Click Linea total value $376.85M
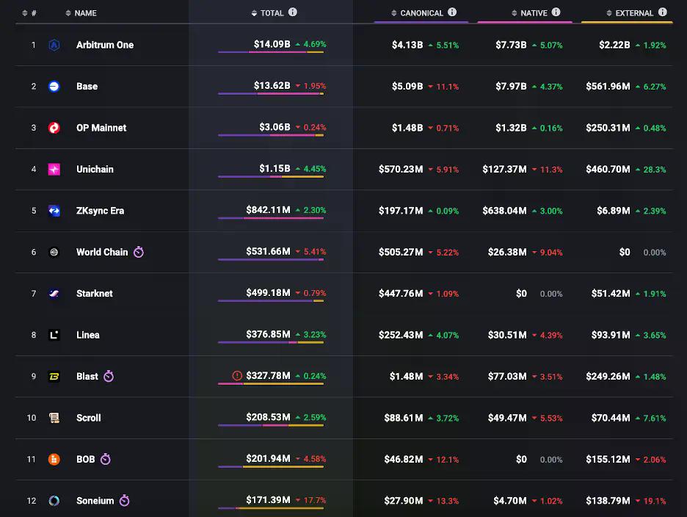Screen dimensions: 687x517 268,334
